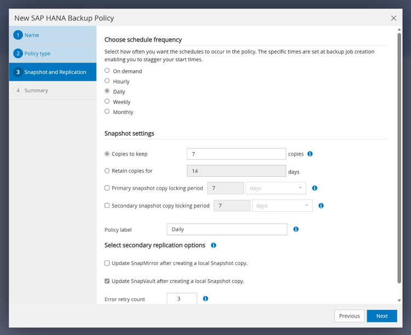Close the New SAP HANA Backup Policy dialog
411x335 pixels.
(x=393, y=18)
